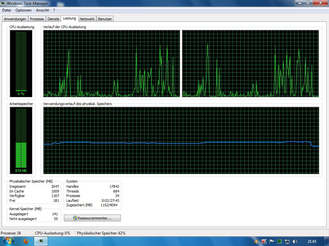Open the Optionen menu
This screenshot has width=329, height=246.
[x=23, y=10]
